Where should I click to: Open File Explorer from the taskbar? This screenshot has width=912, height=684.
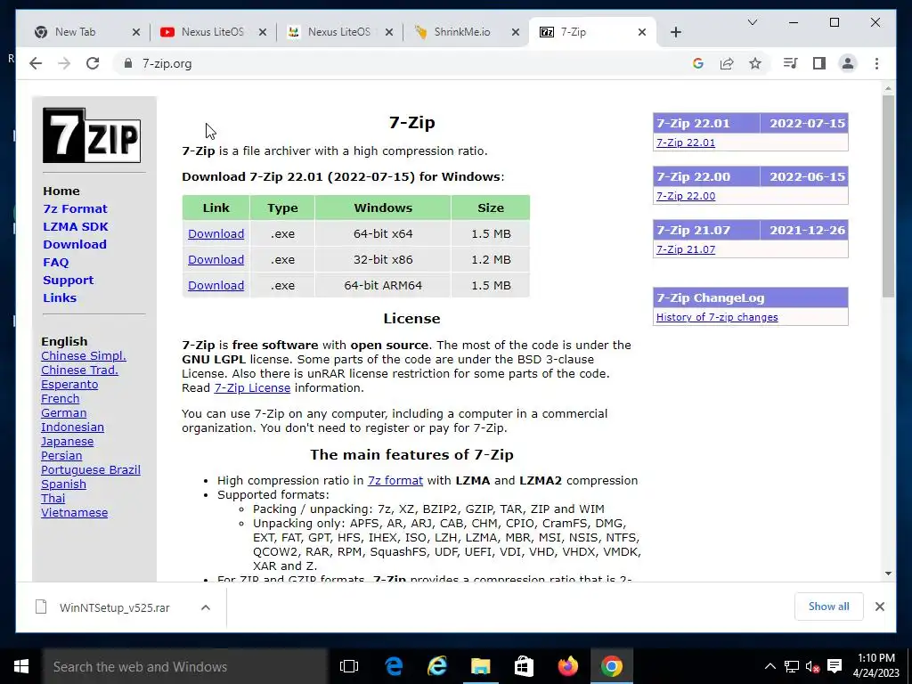(480, 666)
